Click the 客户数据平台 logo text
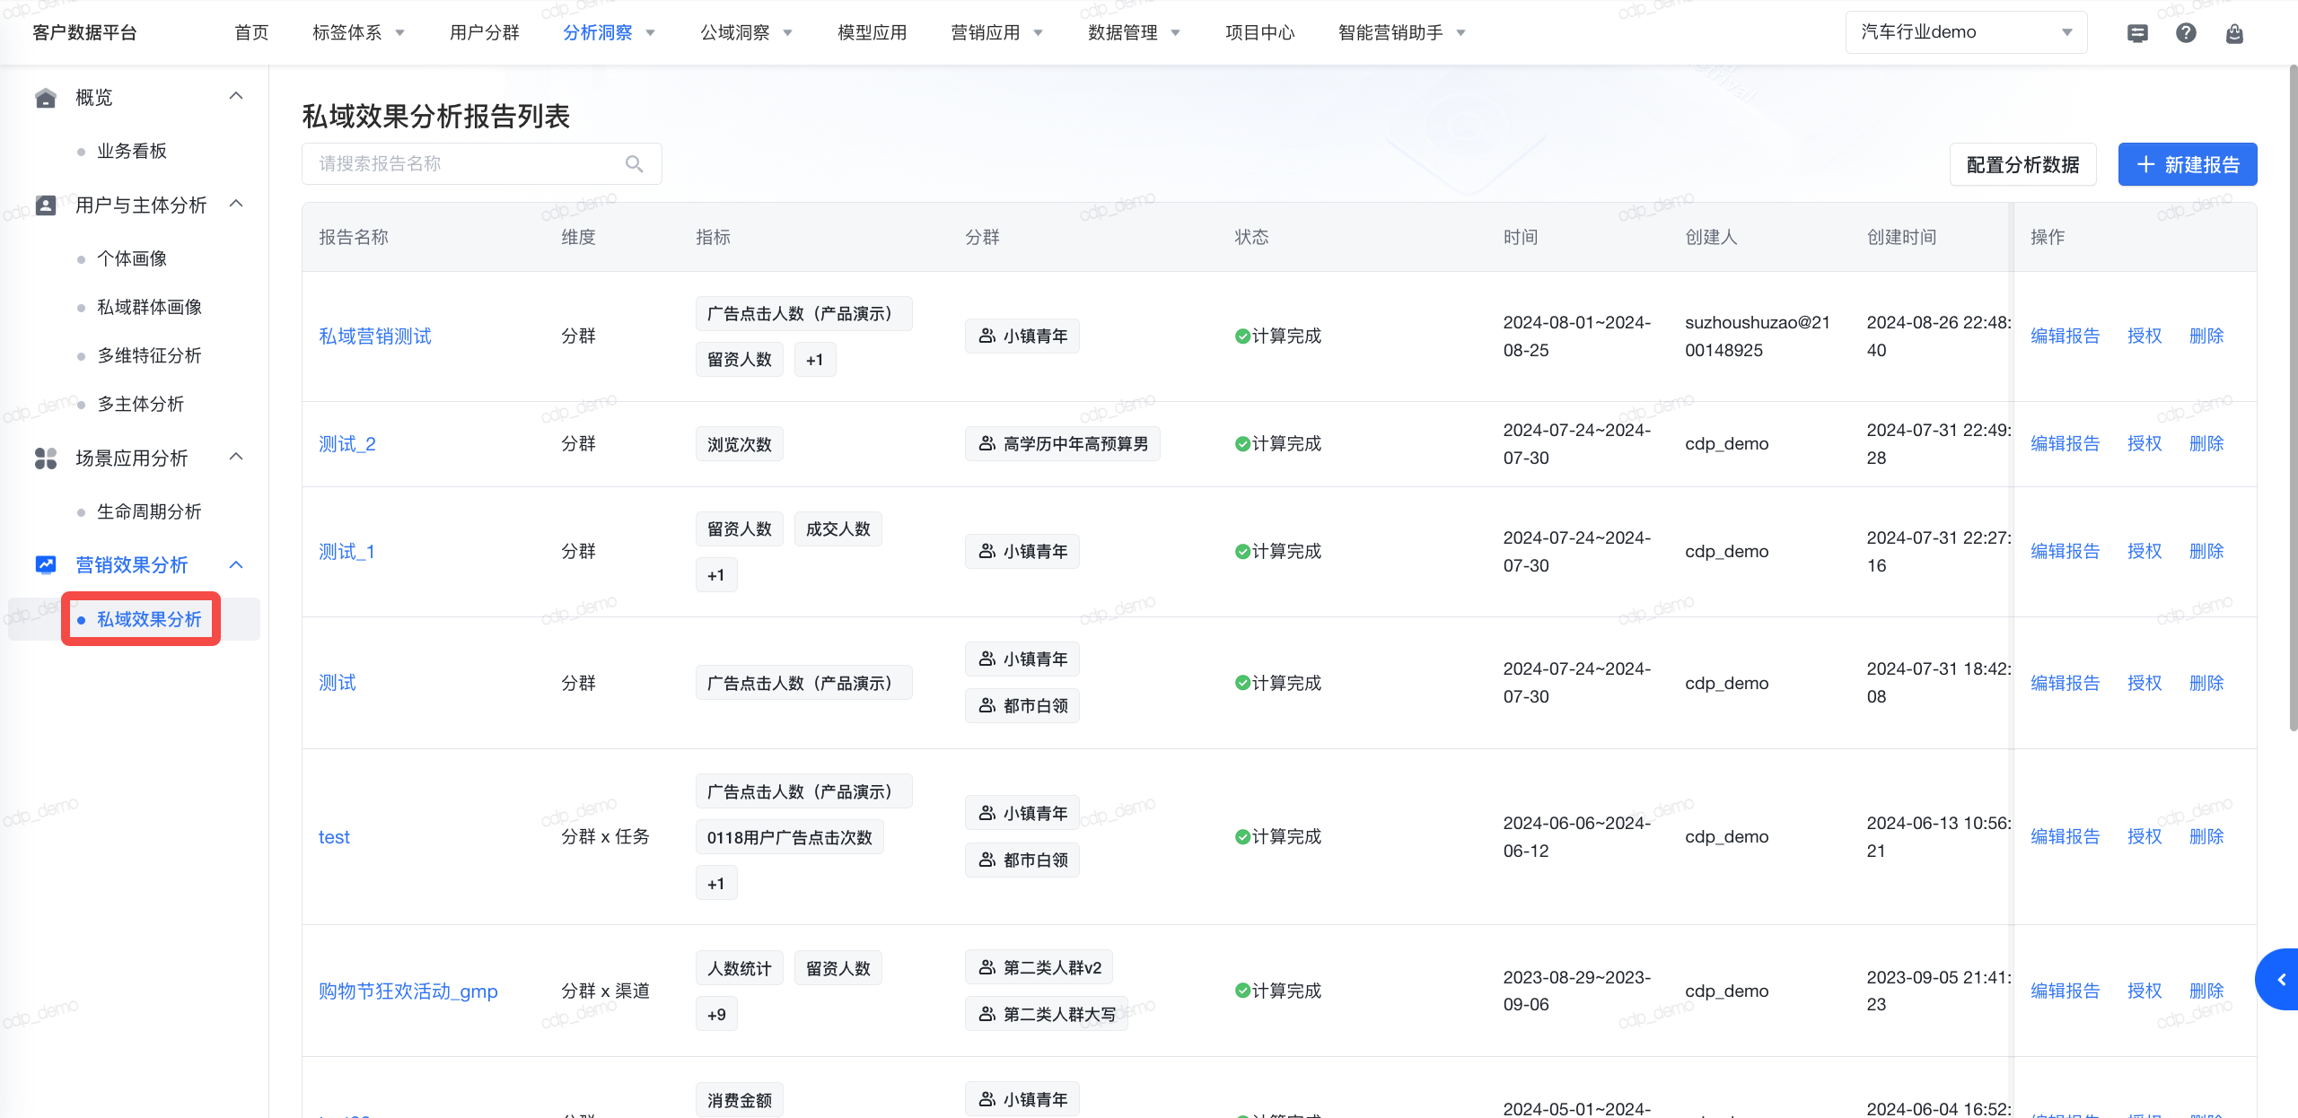The width and height of the screenshot is (2298, 1118). (84, 32)
